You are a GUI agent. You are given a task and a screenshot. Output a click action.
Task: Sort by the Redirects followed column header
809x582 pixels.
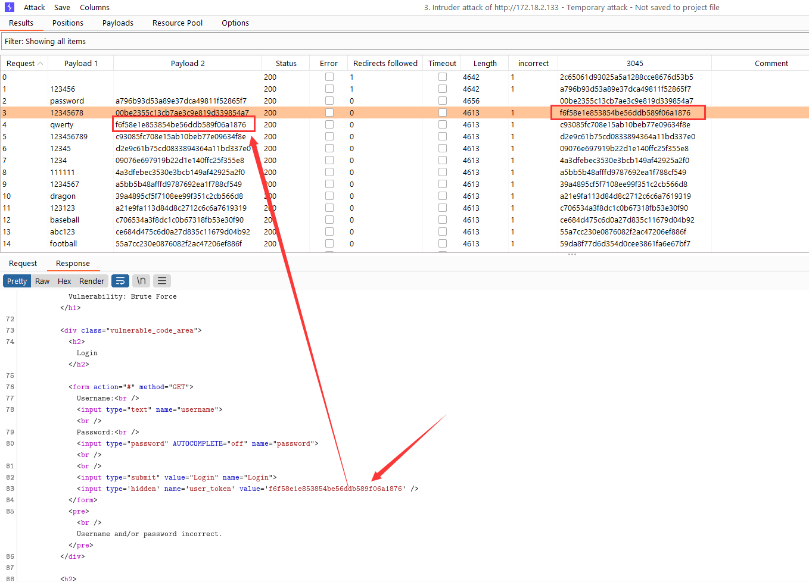pos(385,64)
